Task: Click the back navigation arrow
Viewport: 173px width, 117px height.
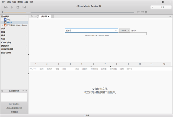Action: [32, 17]
